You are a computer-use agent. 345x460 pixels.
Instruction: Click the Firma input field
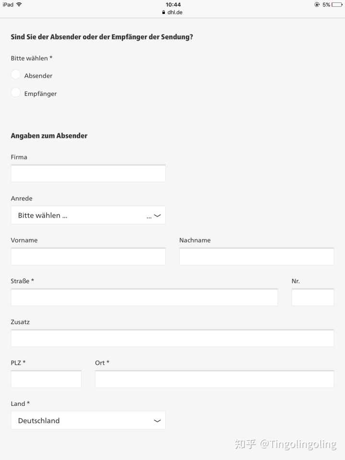click(x=88, y=173)
